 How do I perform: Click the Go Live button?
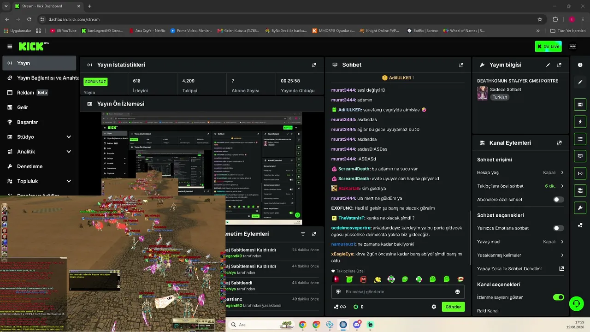pyautogui.click(x=548, y=46)
